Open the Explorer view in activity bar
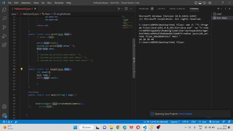233x131 pixels. 4,10
